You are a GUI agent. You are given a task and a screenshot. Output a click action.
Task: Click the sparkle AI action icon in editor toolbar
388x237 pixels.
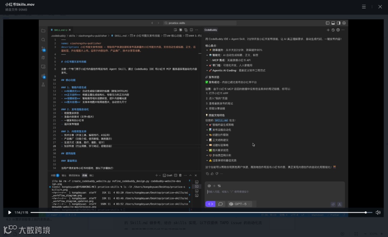coord(181,30)
